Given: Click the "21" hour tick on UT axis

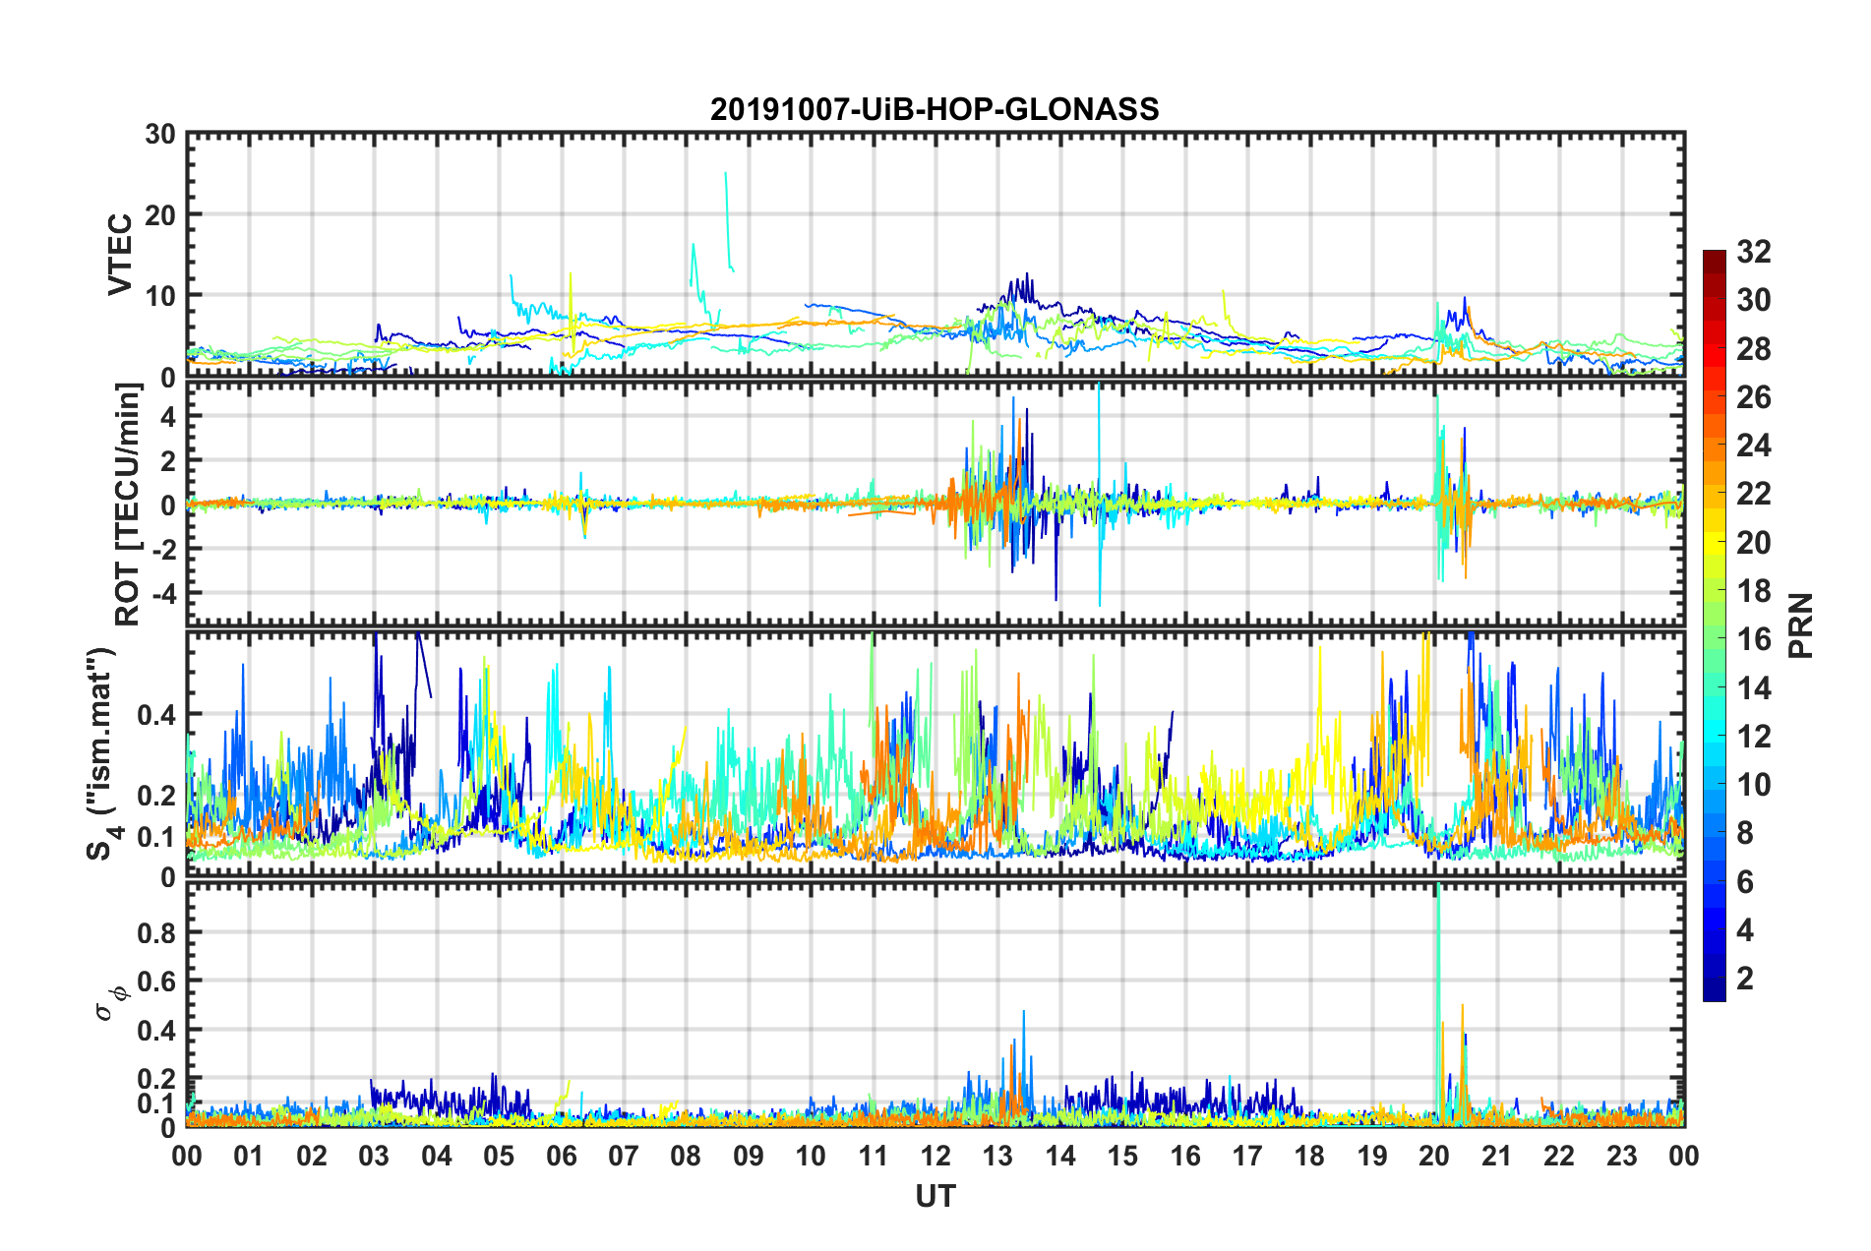Looking at the screenshot, I should [x=1497, y=1156].
